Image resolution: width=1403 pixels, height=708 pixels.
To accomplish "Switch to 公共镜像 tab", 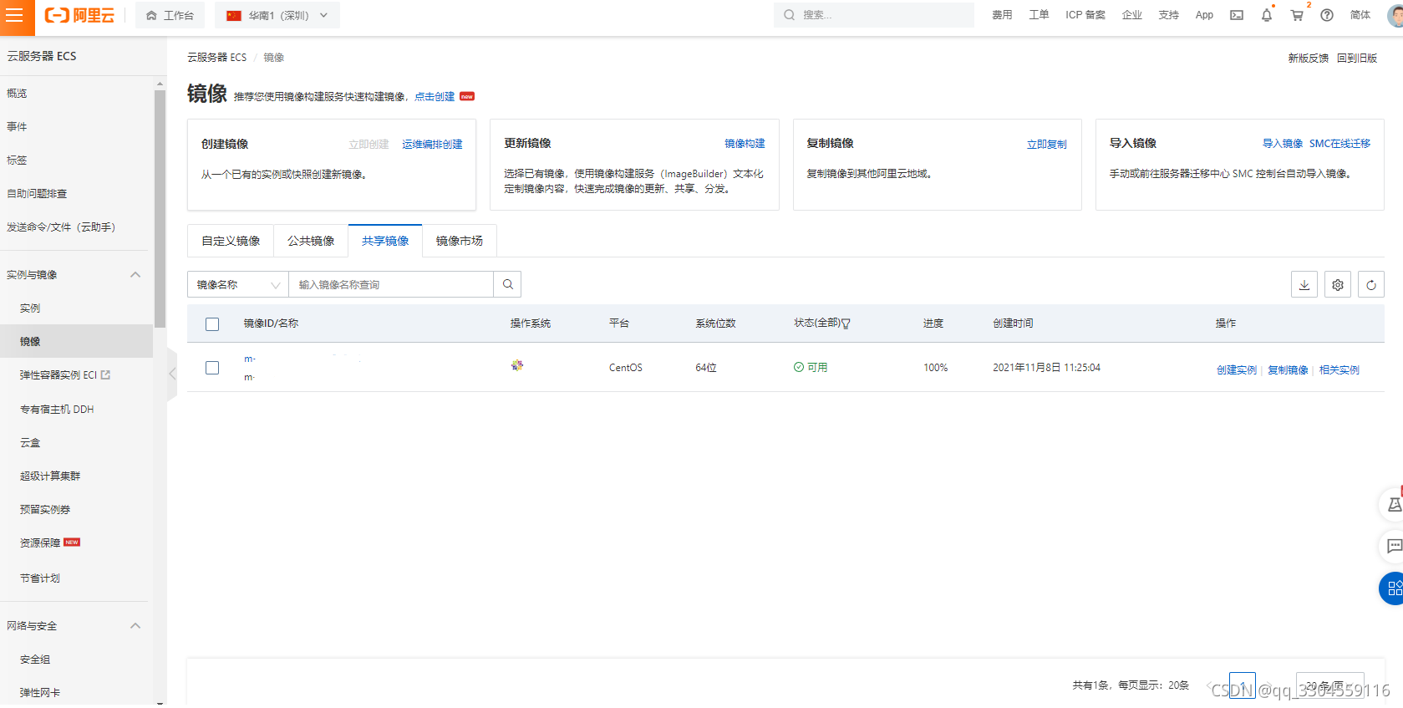I will coord(311,241).
